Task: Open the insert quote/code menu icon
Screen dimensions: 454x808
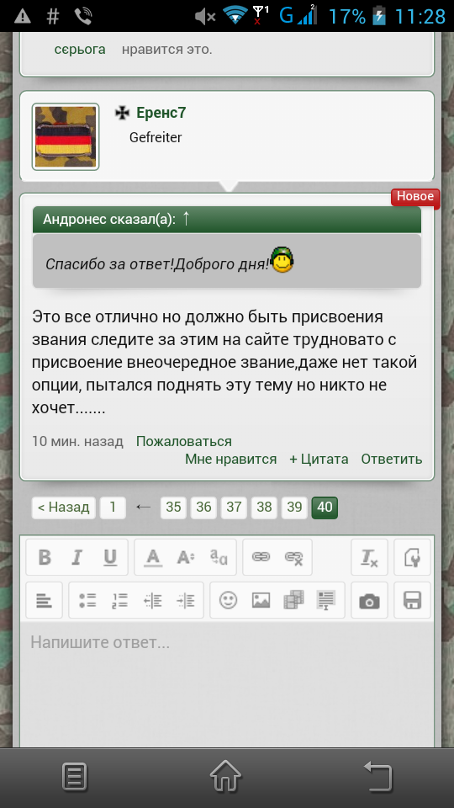Action: coord(326,600)
